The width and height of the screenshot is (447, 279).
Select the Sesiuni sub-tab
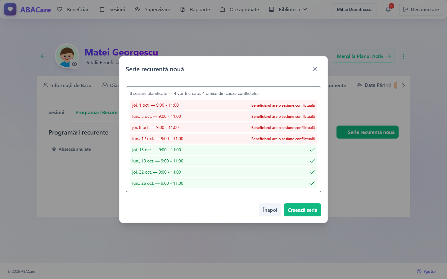pyautogui.click(x=56, y=112)
